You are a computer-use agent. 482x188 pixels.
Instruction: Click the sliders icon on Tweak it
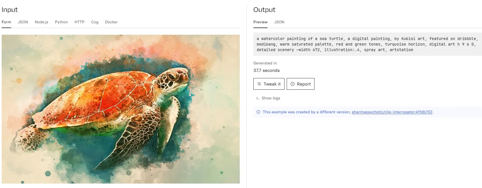click(259, 84)
